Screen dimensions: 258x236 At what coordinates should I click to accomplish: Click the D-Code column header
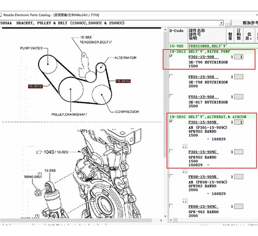pyautogui.click(x=176, y=31)
